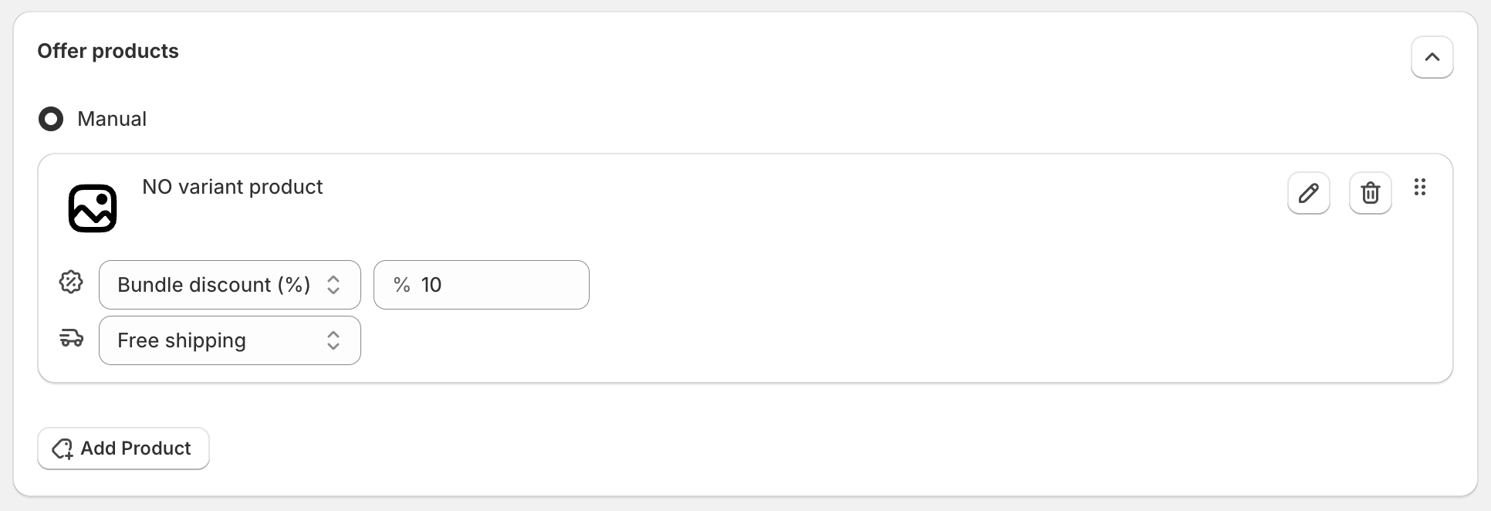Collapse the Offer products section
The height and width of the screenshot is (511, 1491).
[1432, 57]
